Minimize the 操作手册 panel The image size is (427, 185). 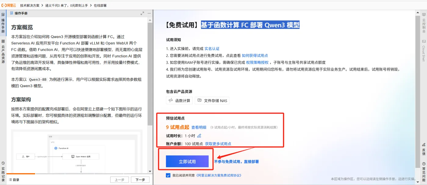coord(149,13)
